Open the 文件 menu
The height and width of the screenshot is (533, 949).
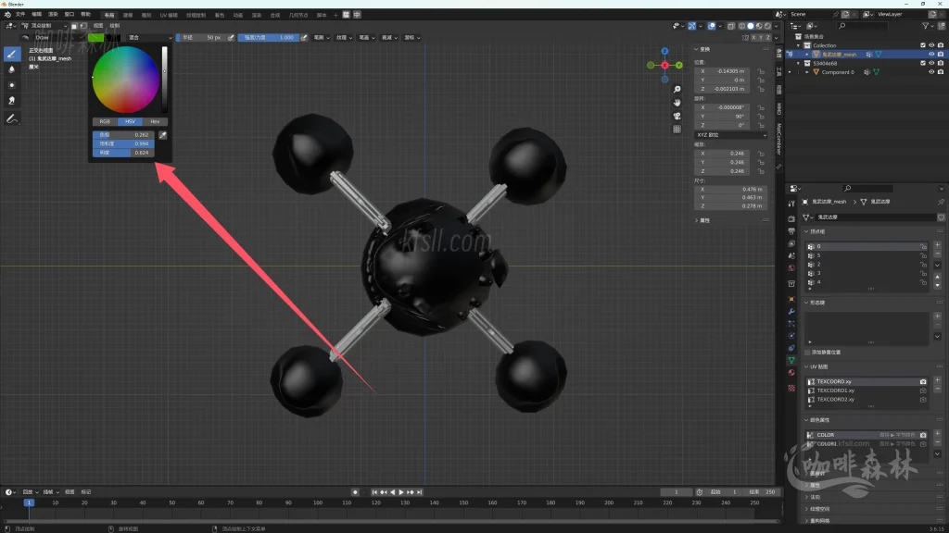pos(20,15)
